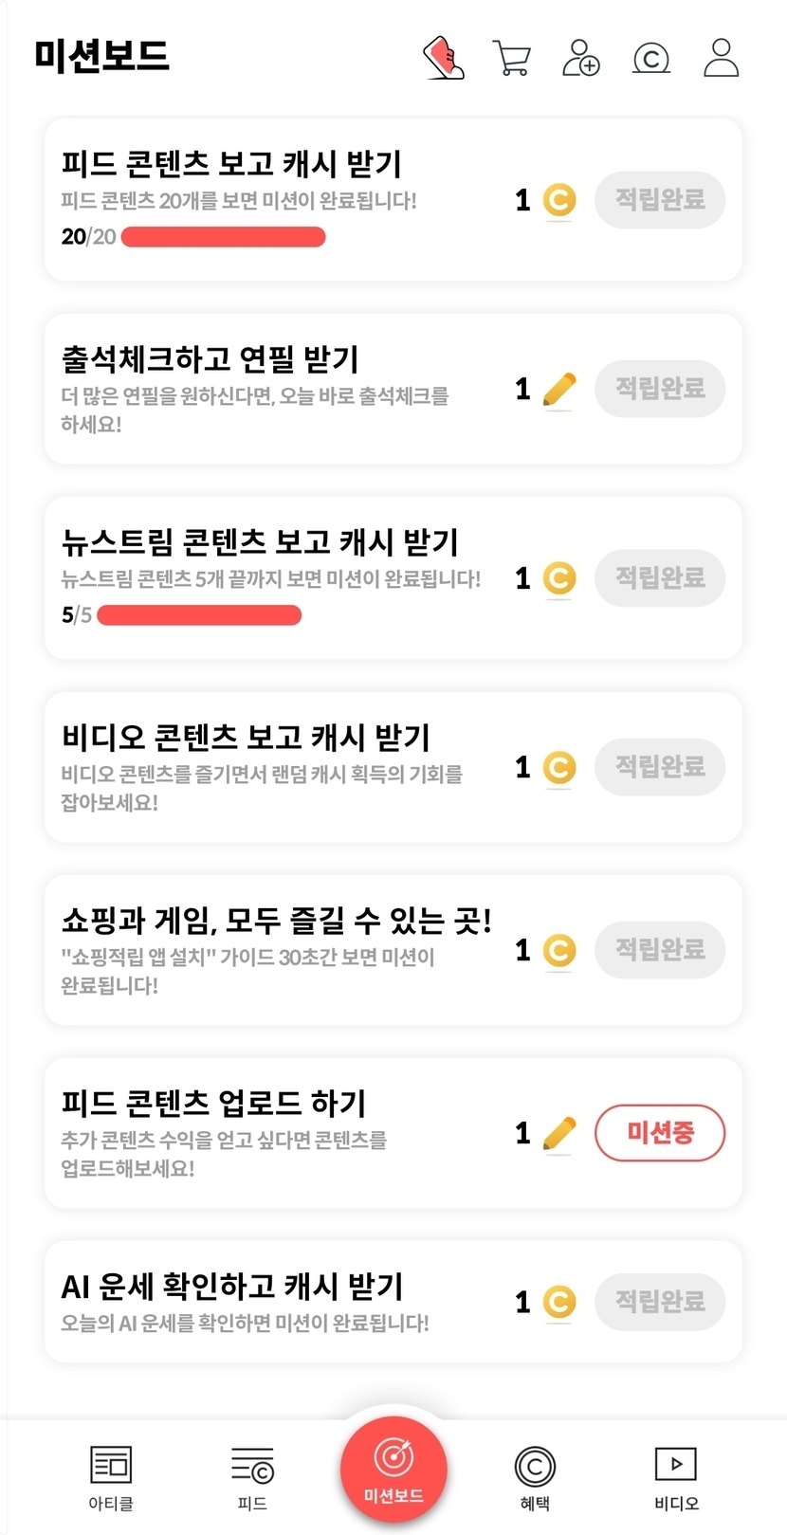Screen dimensions: 787x1535
Task: Tap the 미션중 button
Action: coord(660,1132)
